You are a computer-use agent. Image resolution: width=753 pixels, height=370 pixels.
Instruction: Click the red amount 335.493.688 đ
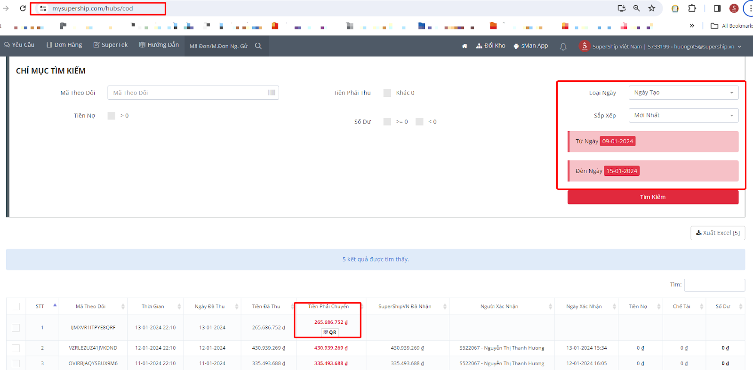pos(331,363)
